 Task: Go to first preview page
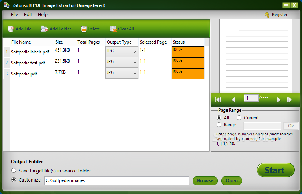tap(218, 100)
